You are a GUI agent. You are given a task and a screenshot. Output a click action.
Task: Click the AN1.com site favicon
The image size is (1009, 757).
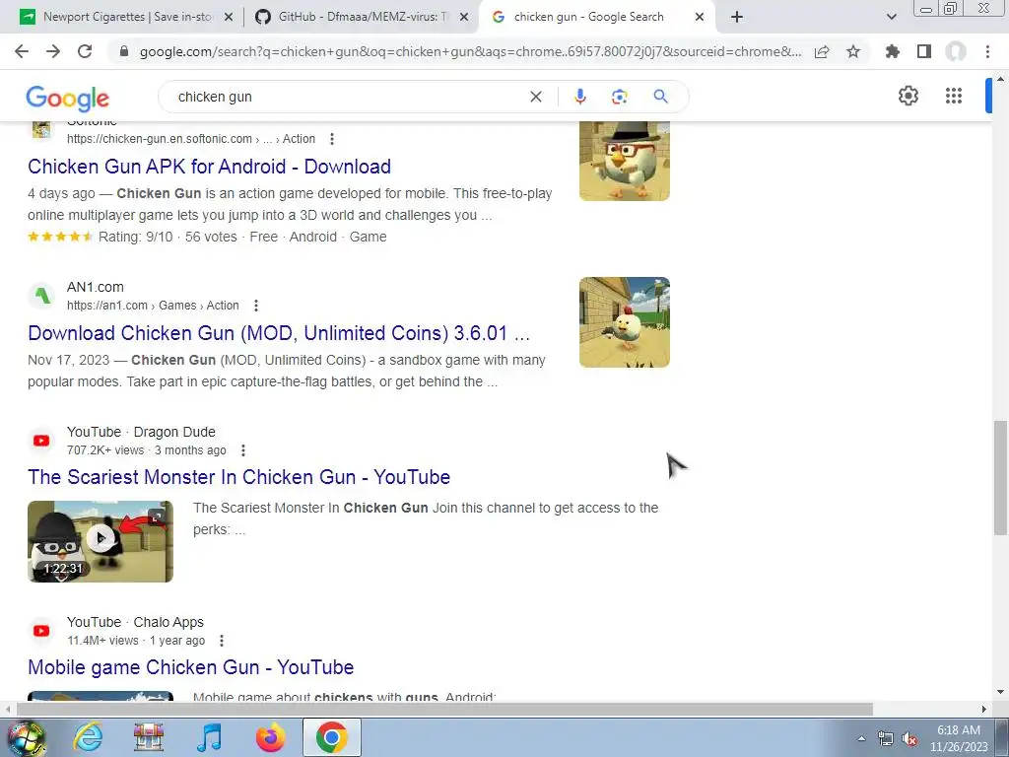[41, 296]
